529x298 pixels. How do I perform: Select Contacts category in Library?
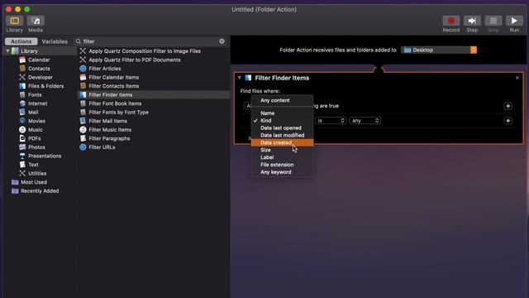(39, 69)
